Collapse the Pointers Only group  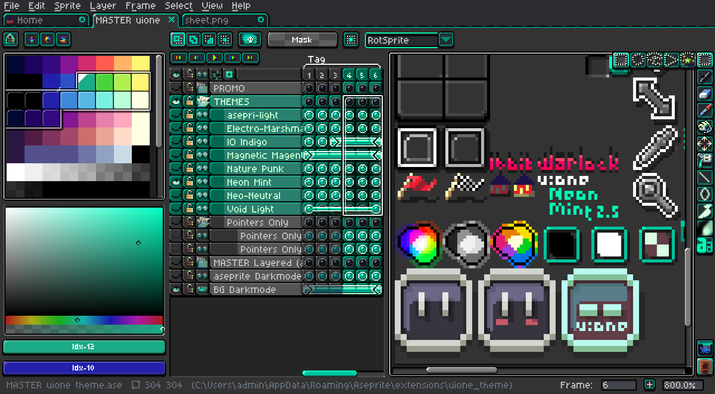point(202,222)
